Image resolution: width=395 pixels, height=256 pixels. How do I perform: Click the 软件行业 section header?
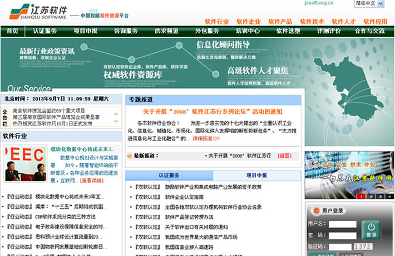point(14,136)
